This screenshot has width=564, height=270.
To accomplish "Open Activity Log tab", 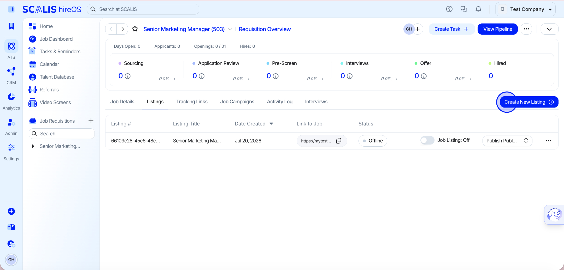I will 280,101.
